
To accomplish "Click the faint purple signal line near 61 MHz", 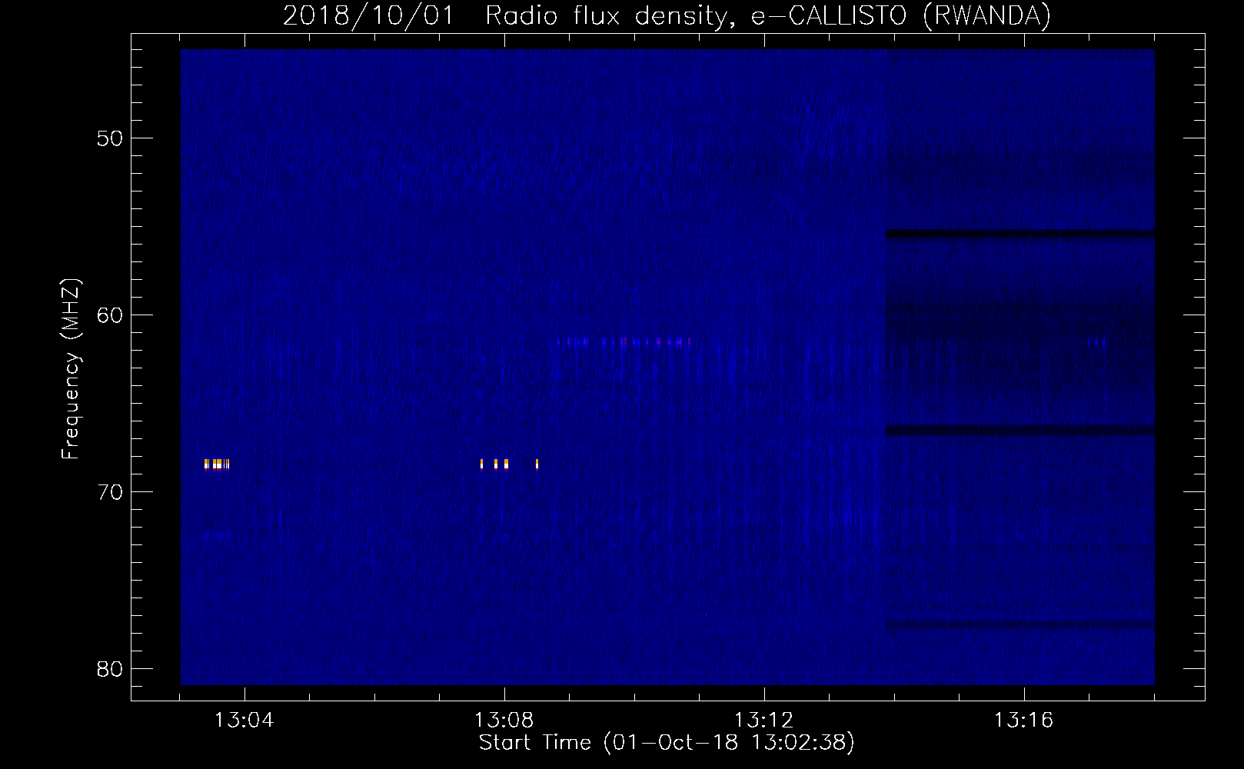I will pyautogui.click(x=624, y=341).
